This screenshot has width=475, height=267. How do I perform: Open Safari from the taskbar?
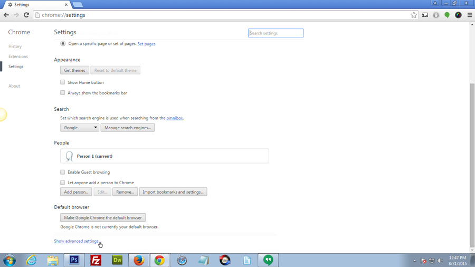(x=182, y=260)
